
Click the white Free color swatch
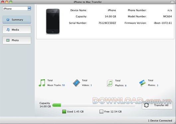click(101, 111)
